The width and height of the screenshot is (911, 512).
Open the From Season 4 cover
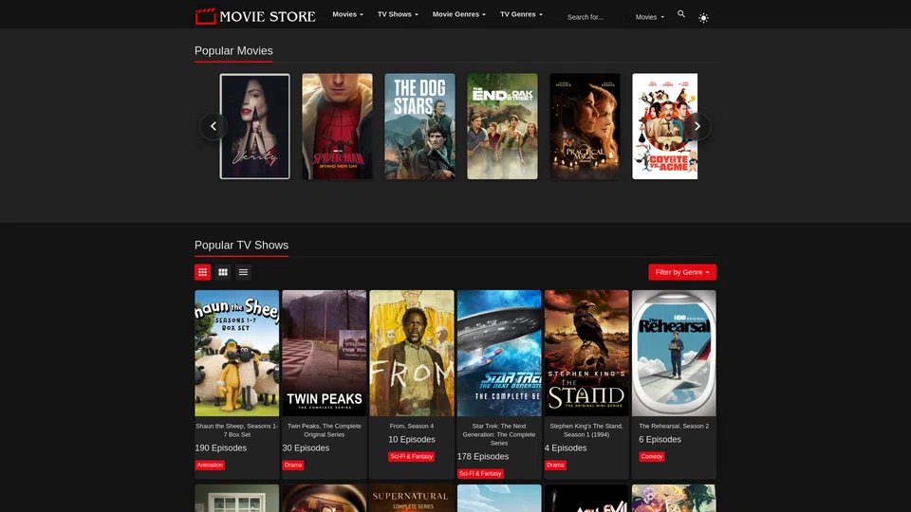coord(412,353)
